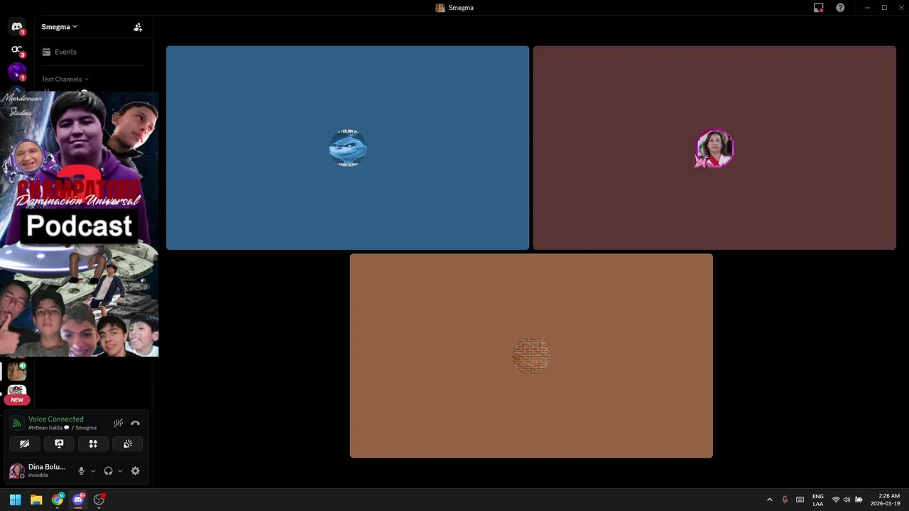Click the Dina Bolu... username
Viewport: 909px width, 511px height.
point(46,467)
